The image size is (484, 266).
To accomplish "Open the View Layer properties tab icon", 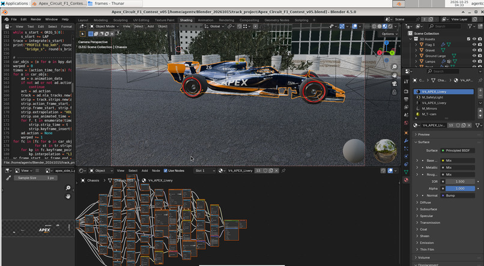I will [406, 107].
